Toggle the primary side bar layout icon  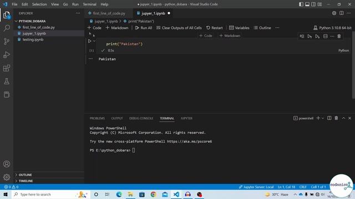301,4
